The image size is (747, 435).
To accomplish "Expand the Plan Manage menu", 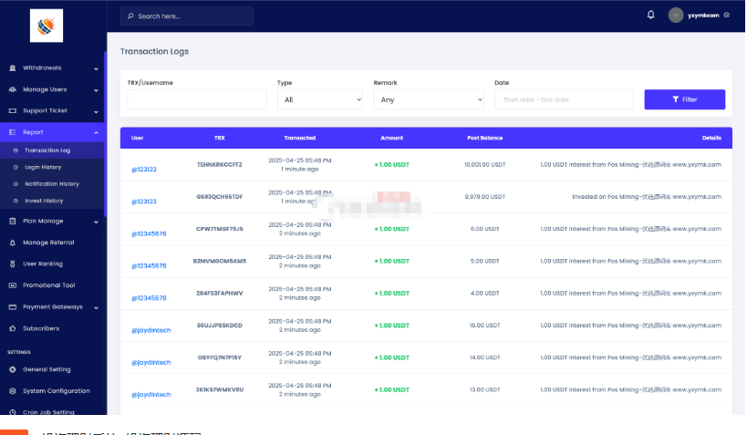I will pos(53,221).
